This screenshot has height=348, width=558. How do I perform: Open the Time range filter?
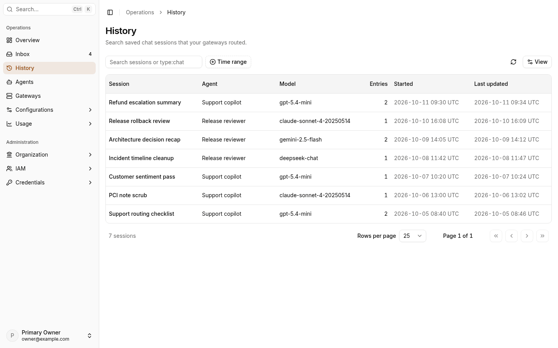(228, 62)
